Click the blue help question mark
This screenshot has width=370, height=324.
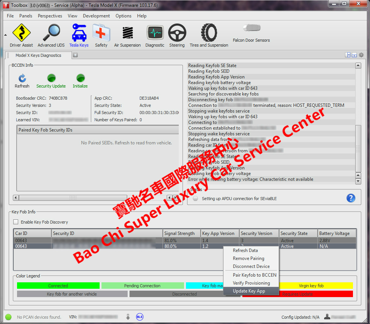pyautogui.click(x=351, y=198)
